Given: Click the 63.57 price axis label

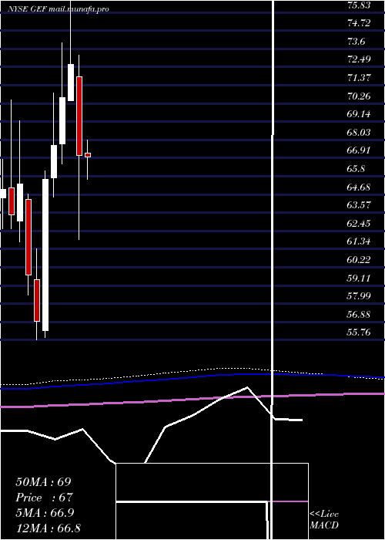Looking at the screenshot, I should coord(359,205).
